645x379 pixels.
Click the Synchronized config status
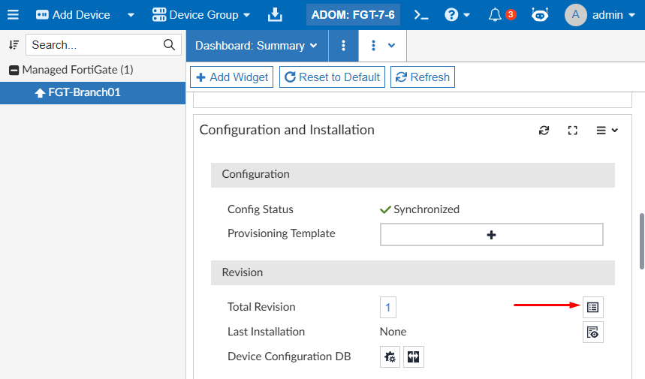[420, 209]
